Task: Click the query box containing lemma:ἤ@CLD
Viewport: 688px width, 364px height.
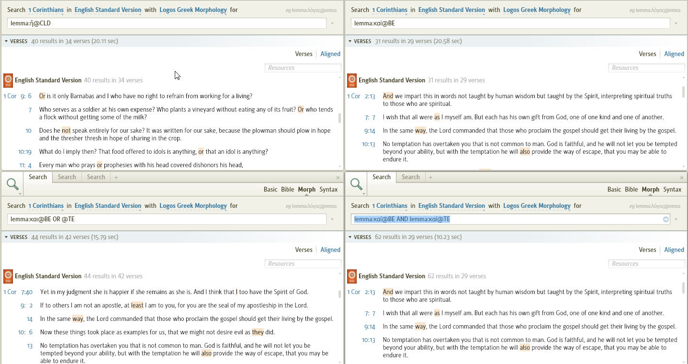Action: (x=167, y=23)
